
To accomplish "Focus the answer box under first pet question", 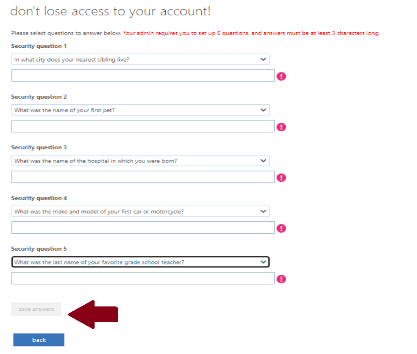I will (142, 127).
